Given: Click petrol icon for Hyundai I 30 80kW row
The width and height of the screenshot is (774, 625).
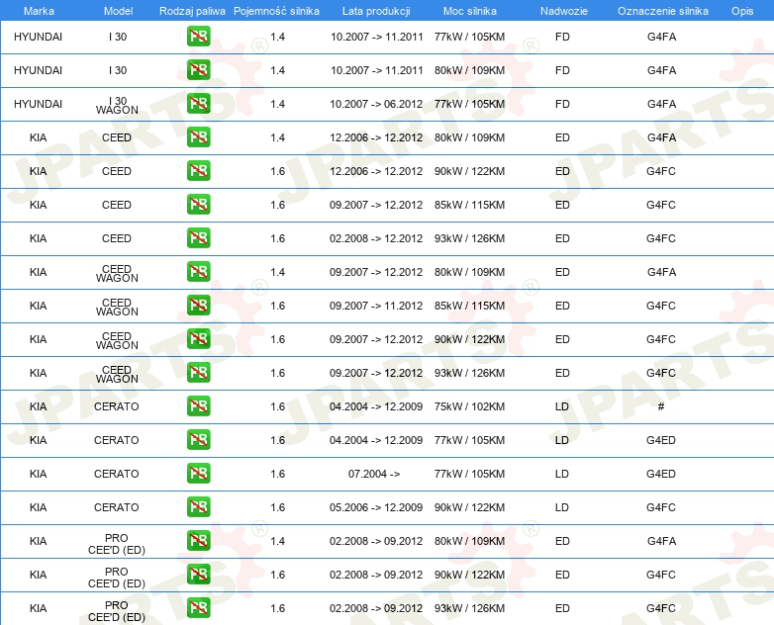Looking at the screenshot, I should pyautogui.click(x=198, y=70).
